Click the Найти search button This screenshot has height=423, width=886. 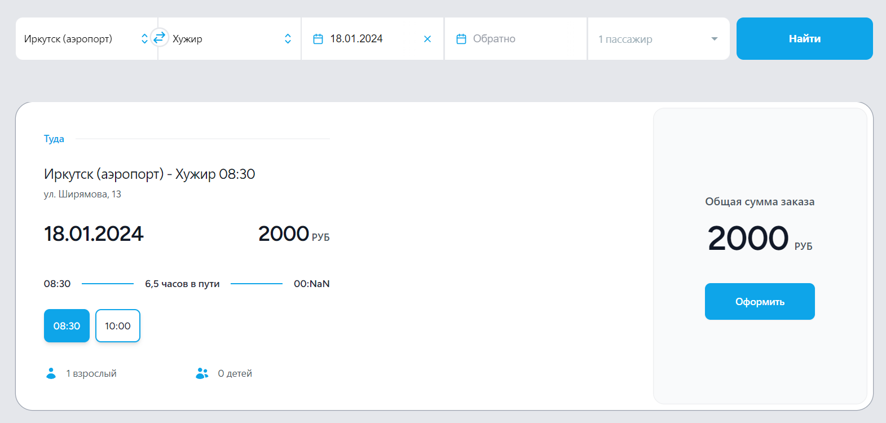click(804, 38)
